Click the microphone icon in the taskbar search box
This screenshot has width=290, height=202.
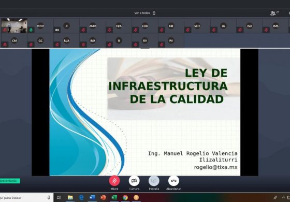(x=49, y=197)
